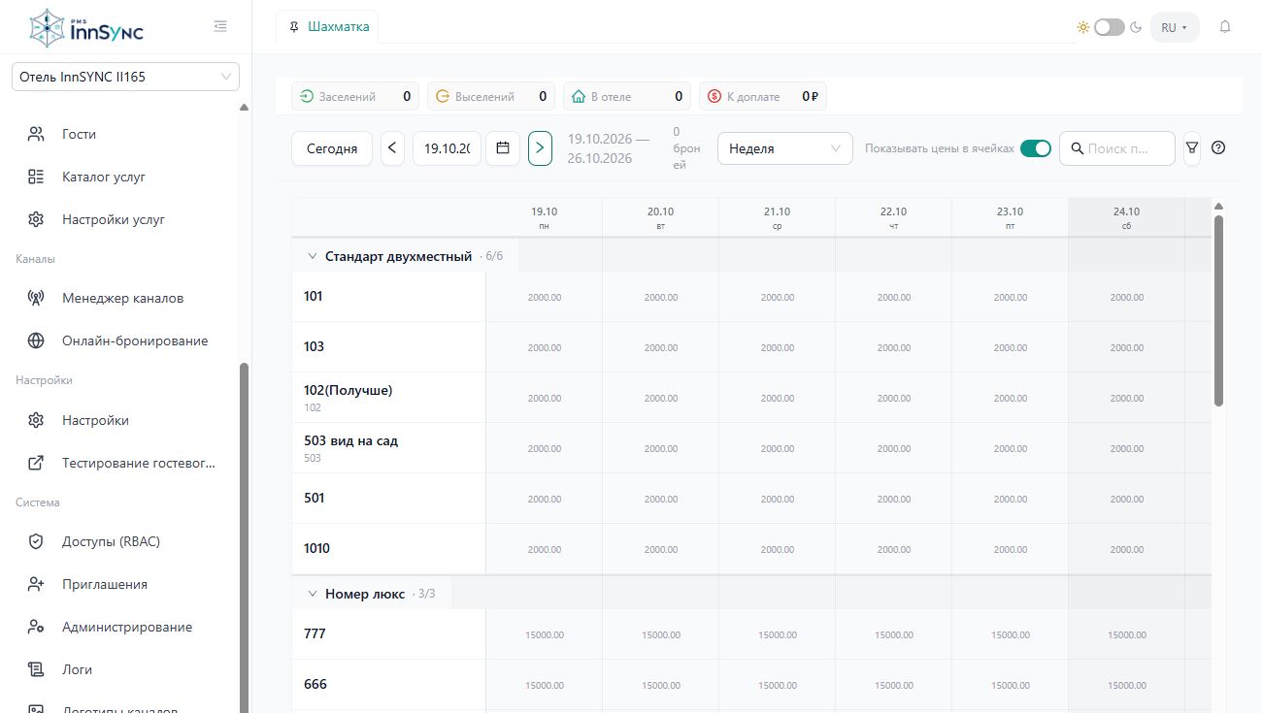Screen dimensions: 1262x713
Task: Click the InnSync logo
Action: pos(86,28)
